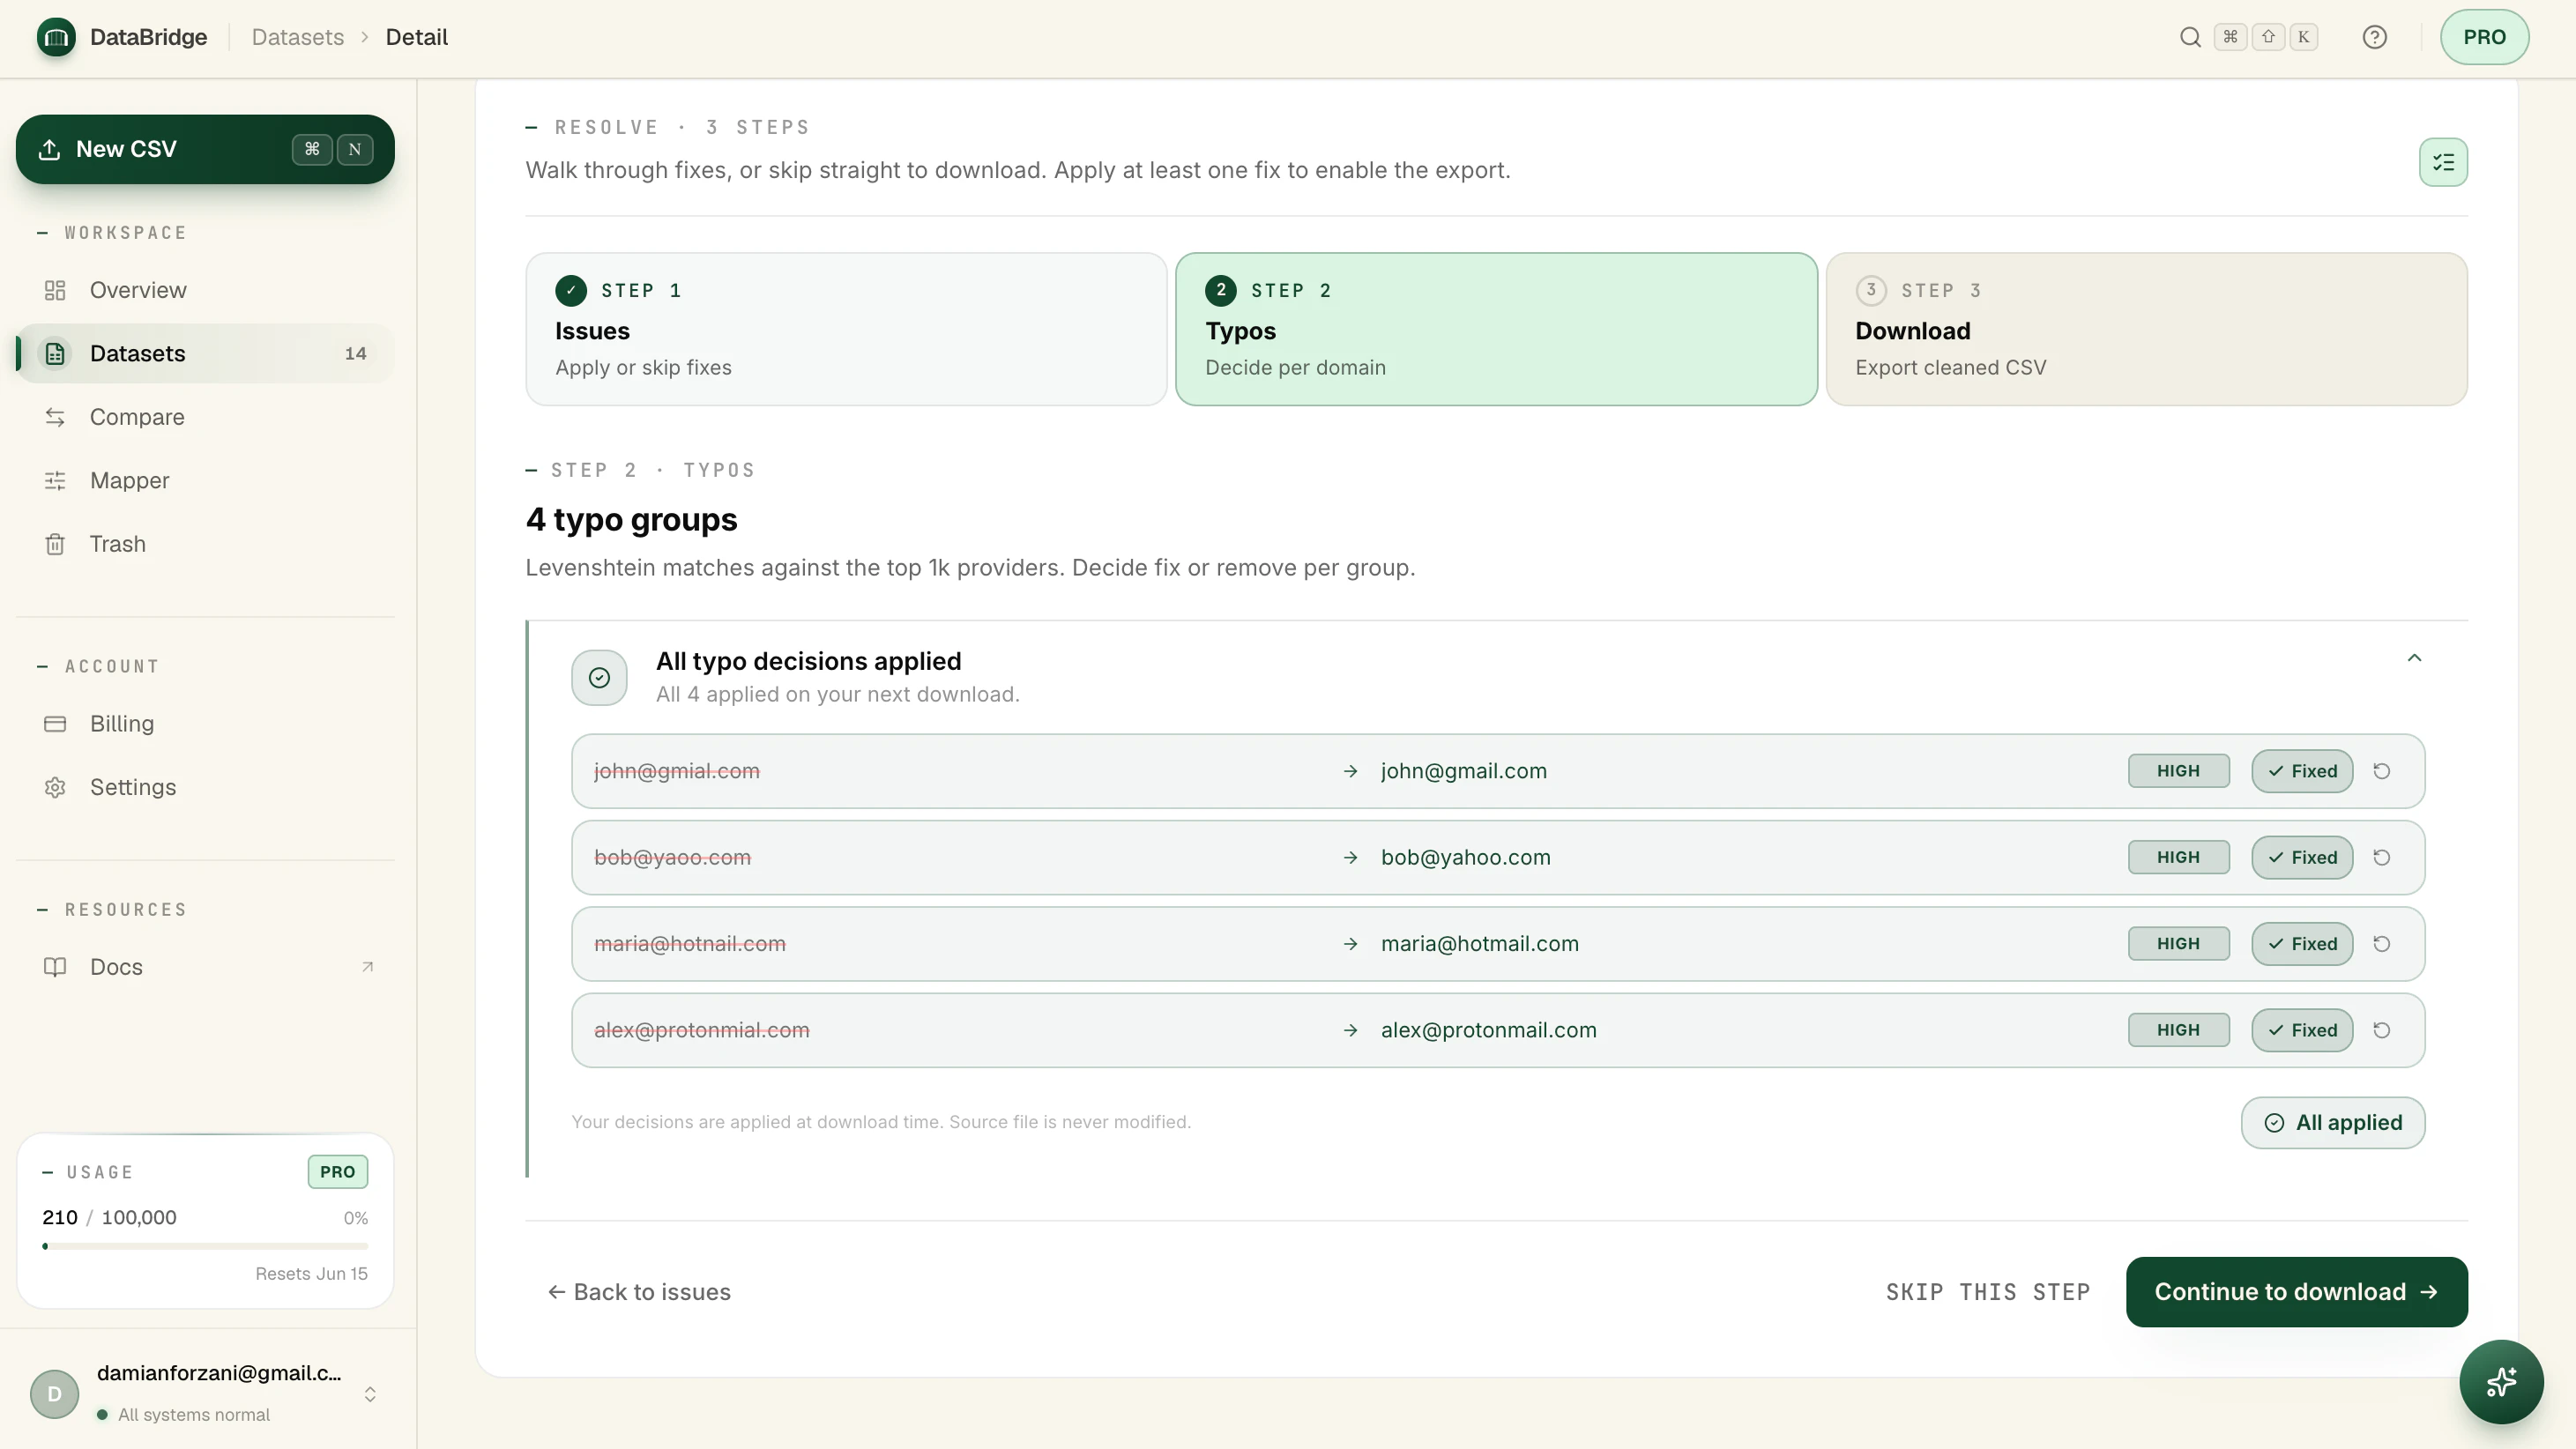The height and width of the screenshot is (1449, 2576).
Task: Open Docs external link
Action: [205, 967]
